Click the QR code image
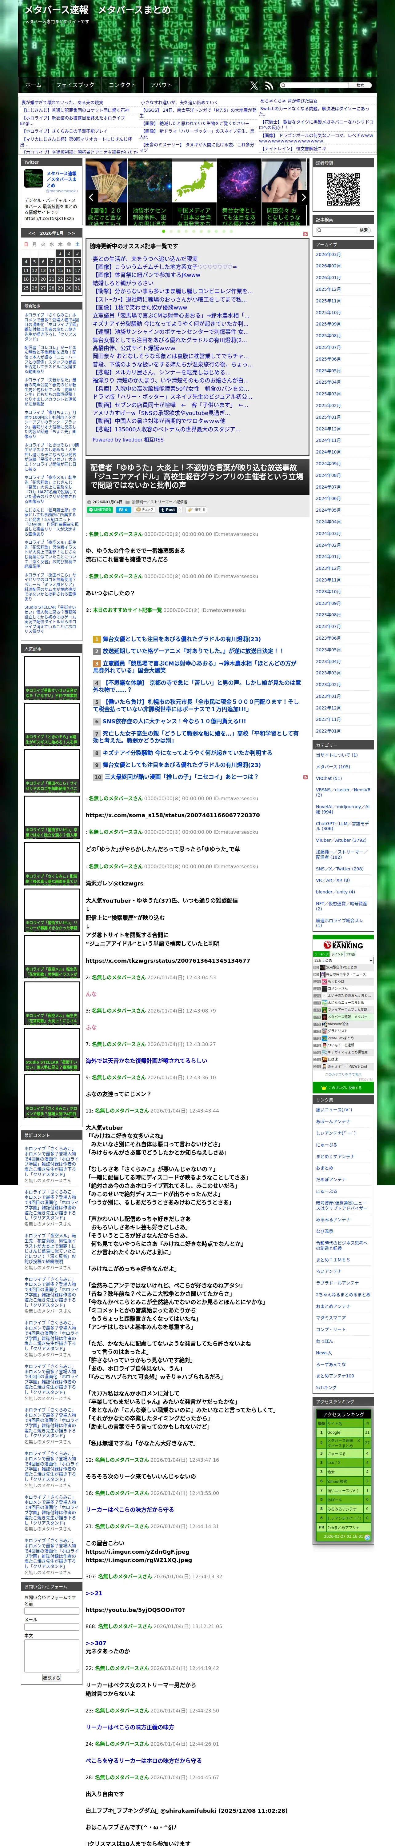The image size is (395, 1846). [x=343, y=189]
